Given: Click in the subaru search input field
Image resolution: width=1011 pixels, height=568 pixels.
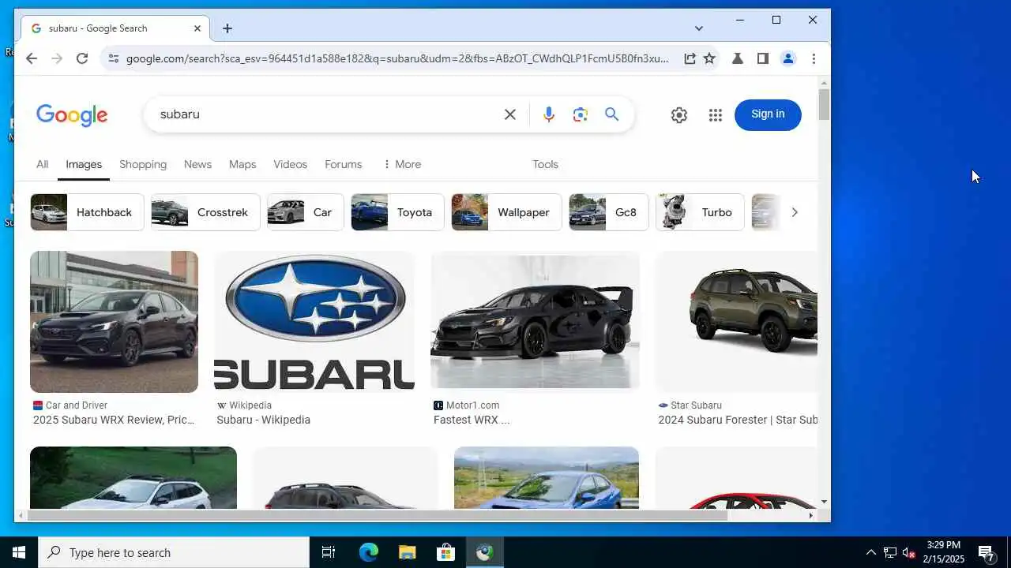Looking at the screenshot, I should coord(324,114).
